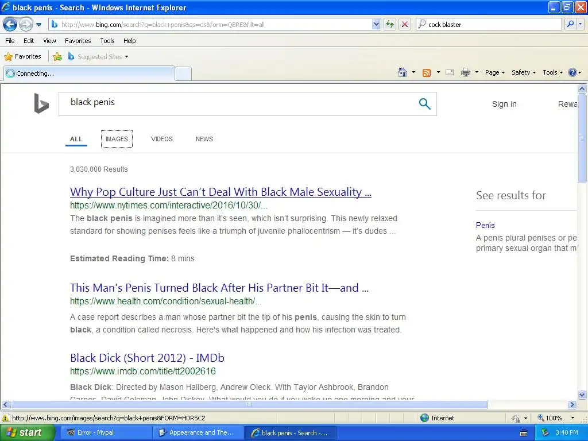This screenshot has height=441, width=588.
Task: Click the Penis link under See results for
Action: coord(485,225)
